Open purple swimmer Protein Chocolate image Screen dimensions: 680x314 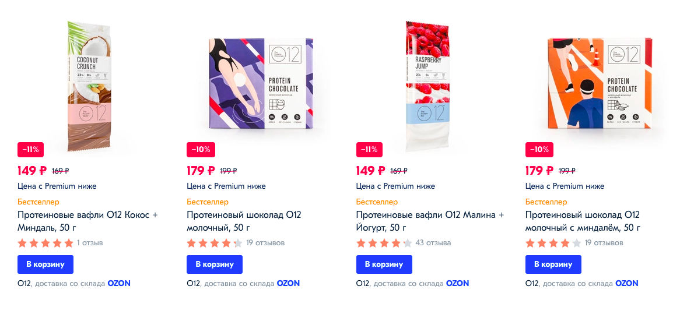pyautogui.click(x=261, y=83)
